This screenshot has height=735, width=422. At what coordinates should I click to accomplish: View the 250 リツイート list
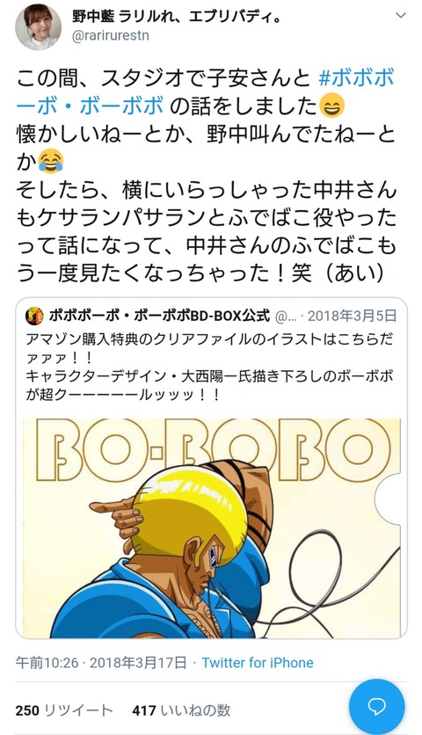click(x=64, y=710)
